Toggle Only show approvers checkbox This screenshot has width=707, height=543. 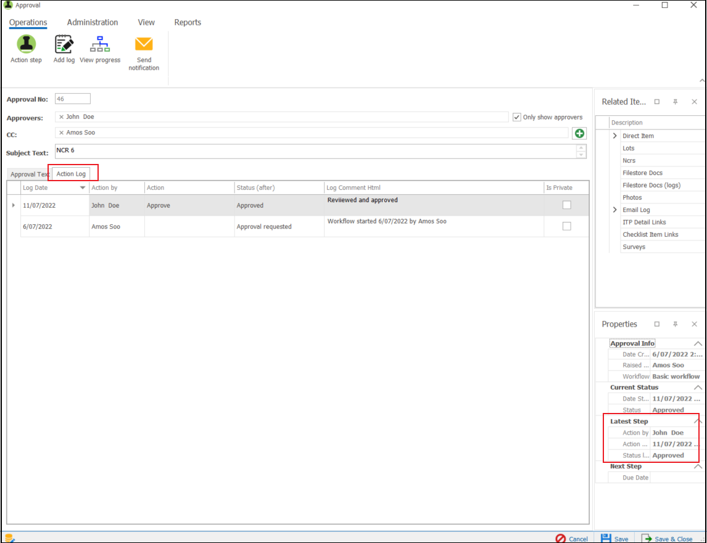click(517, 117)
